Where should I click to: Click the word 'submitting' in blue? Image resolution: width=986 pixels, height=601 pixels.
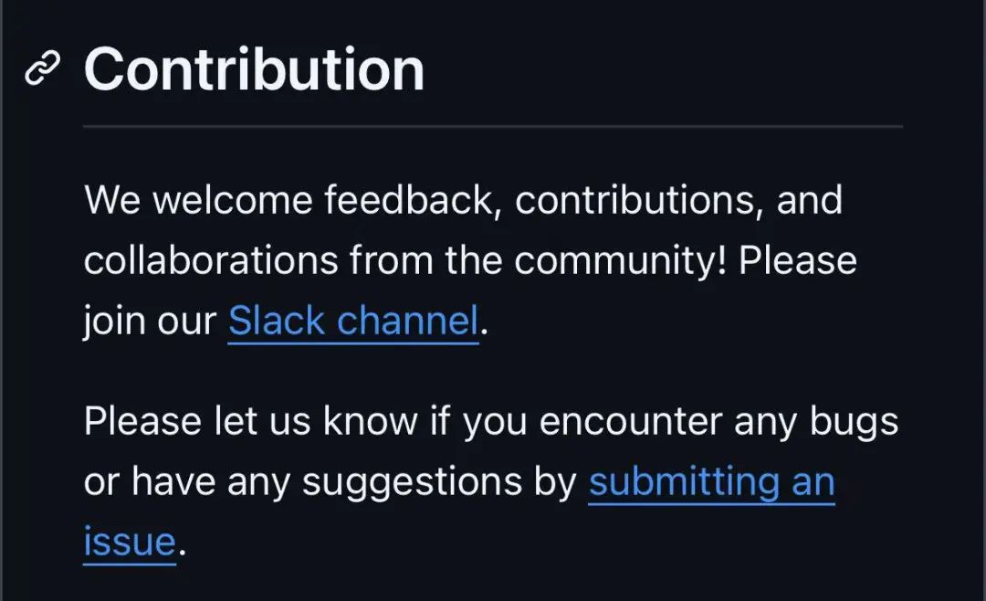[684, 482]
